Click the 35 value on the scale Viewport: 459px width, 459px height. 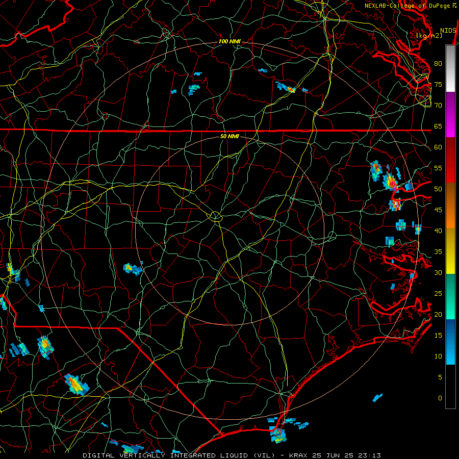(x=438, y=252)
